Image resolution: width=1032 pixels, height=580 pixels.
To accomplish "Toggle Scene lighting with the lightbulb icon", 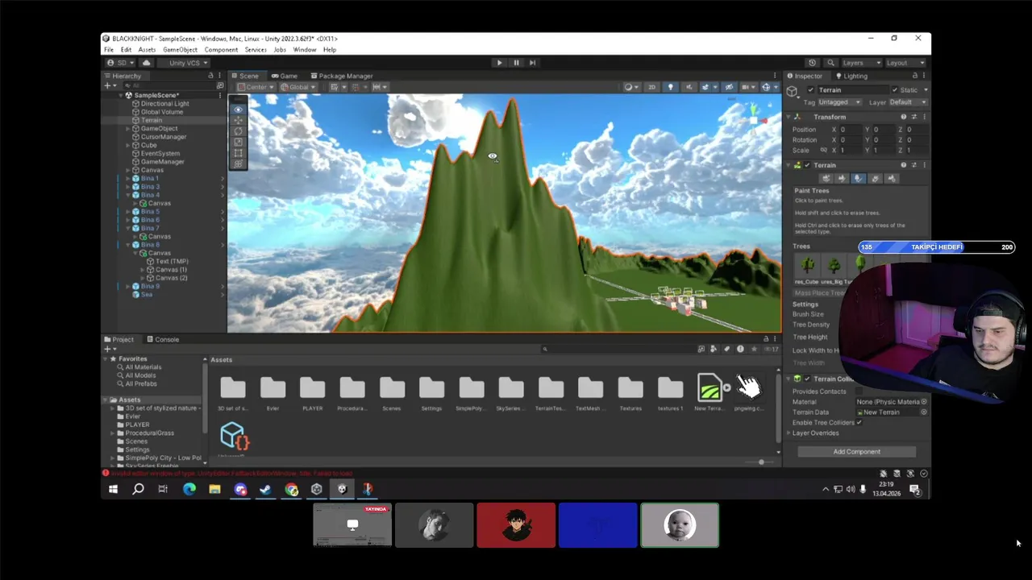I will click(670, 87).
